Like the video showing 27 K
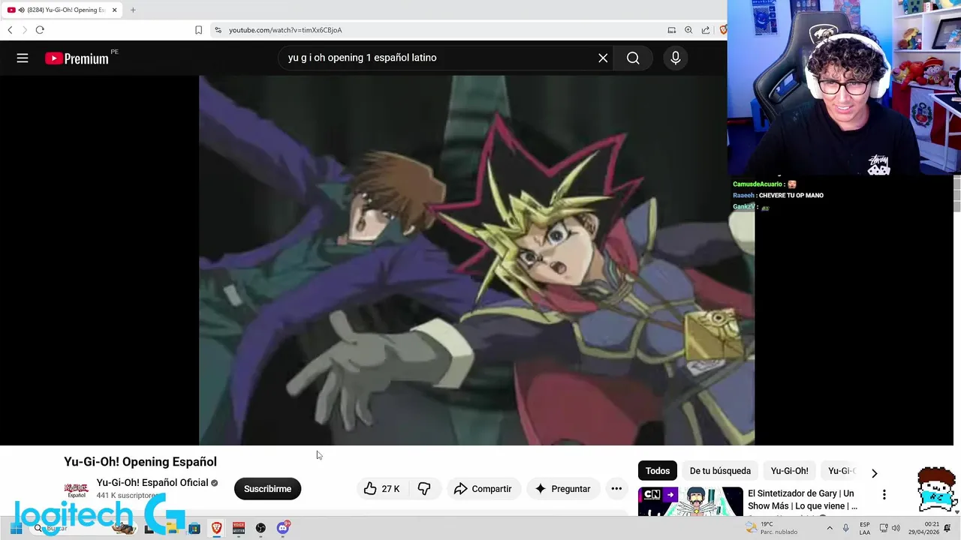Screen dimensions: 961x540 pos(382,489)
